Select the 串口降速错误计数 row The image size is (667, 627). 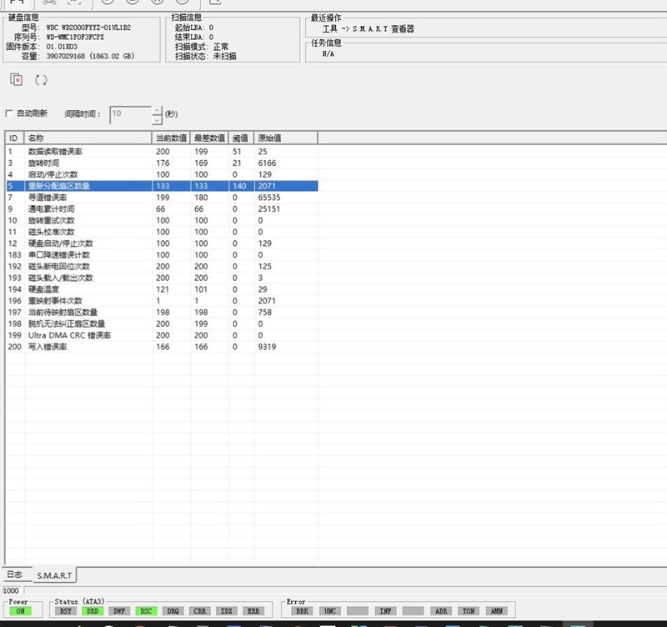point(162,255)
